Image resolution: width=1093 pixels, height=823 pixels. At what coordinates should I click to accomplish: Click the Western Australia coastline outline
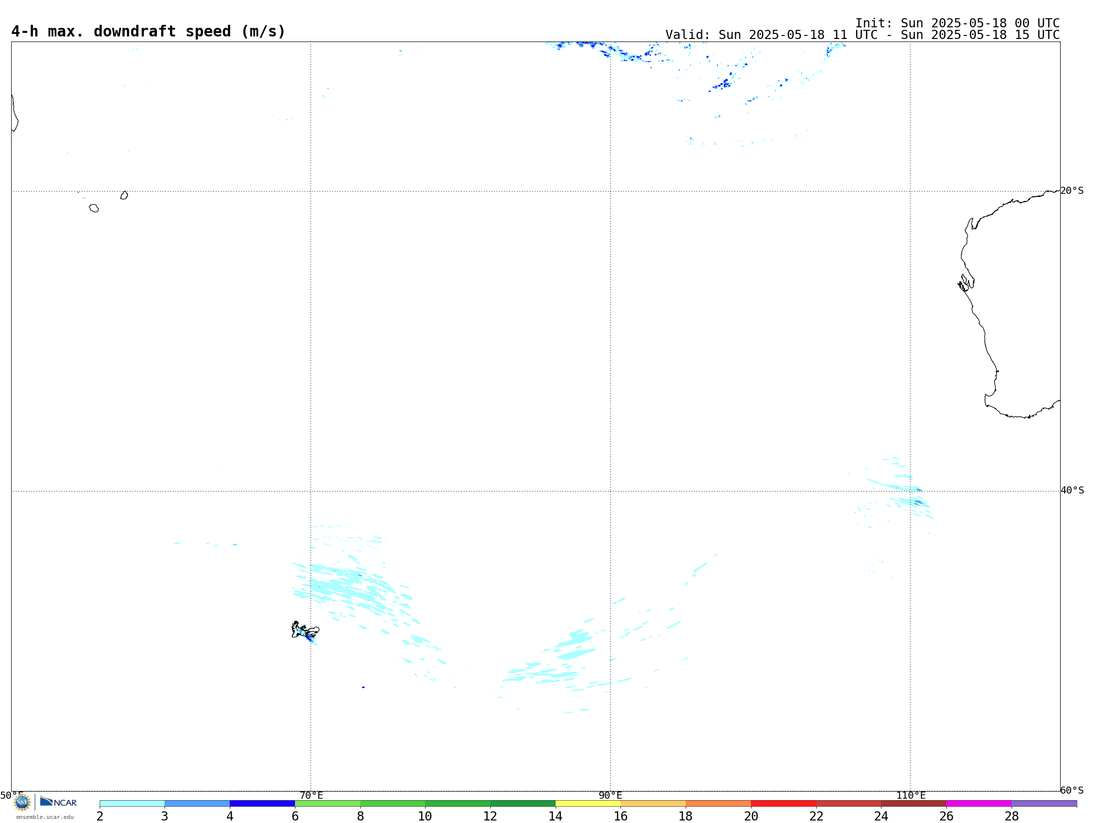click(1008, 304)
